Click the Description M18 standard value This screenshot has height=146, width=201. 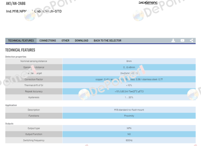129,110
